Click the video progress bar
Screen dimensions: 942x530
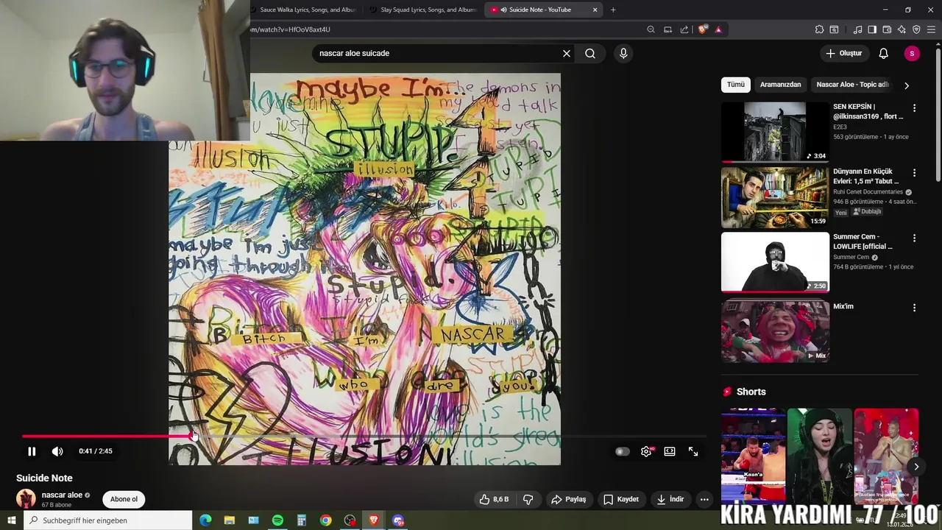point(364,436)
